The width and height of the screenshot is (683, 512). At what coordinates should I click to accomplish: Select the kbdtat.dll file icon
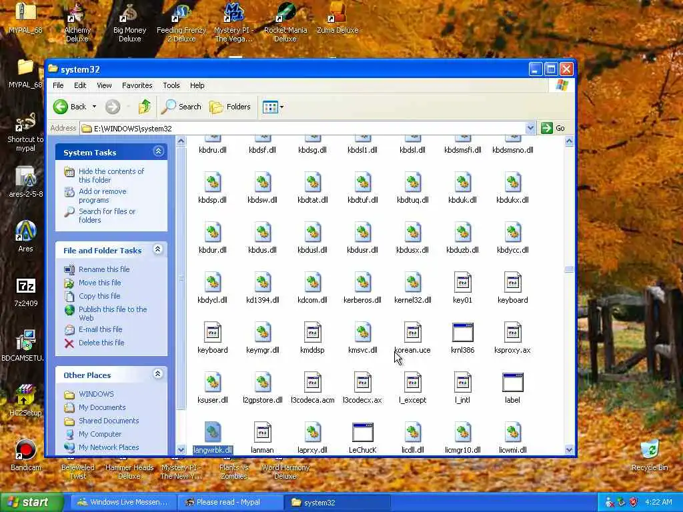312,183
